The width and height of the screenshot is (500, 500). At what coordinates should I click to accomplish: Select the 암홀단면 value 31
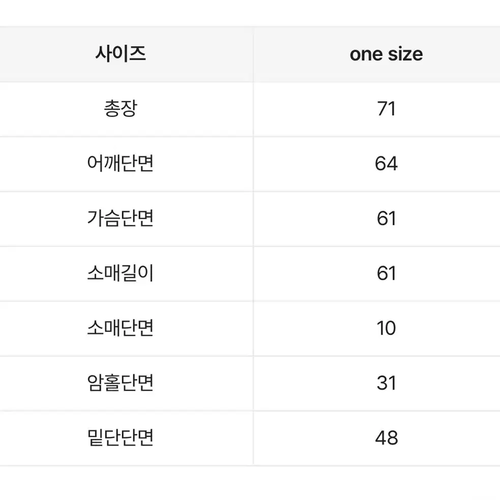tap(386, 383)
